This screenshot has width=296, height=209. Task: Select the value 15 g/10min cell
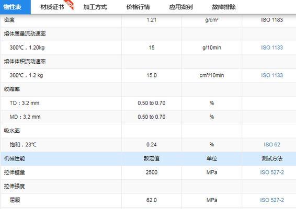152,48
